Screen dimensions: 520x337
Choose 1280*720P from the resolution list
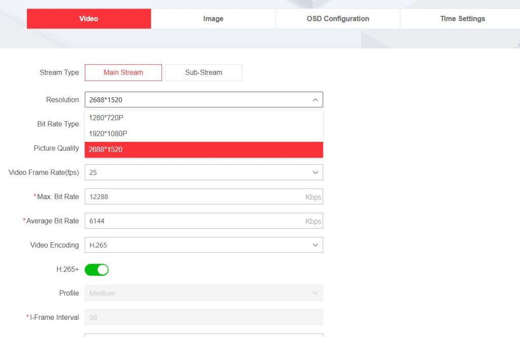203,118
